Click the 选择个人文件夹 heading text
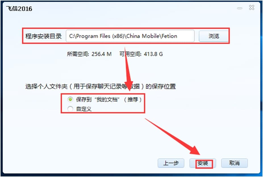 pos(46,87)
